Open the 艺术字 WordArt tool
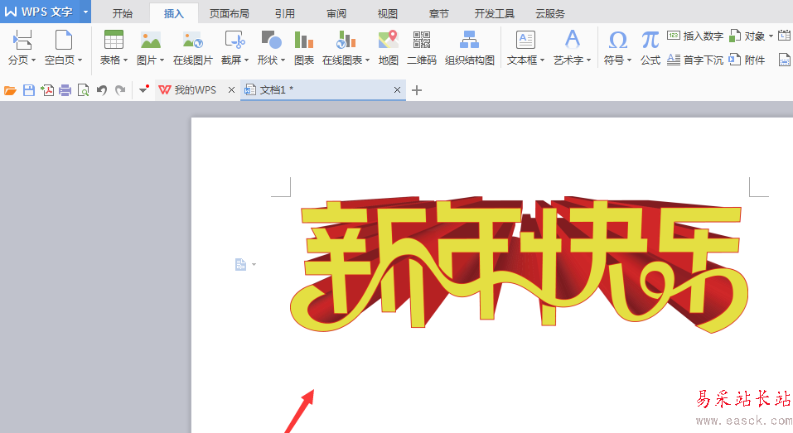 point(572,40)
